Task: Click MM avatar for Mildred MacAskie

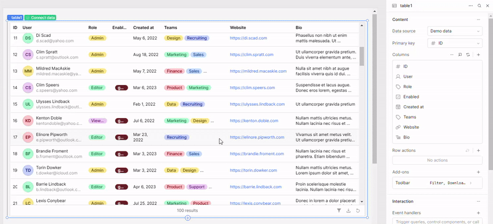Action: [28, 71]
